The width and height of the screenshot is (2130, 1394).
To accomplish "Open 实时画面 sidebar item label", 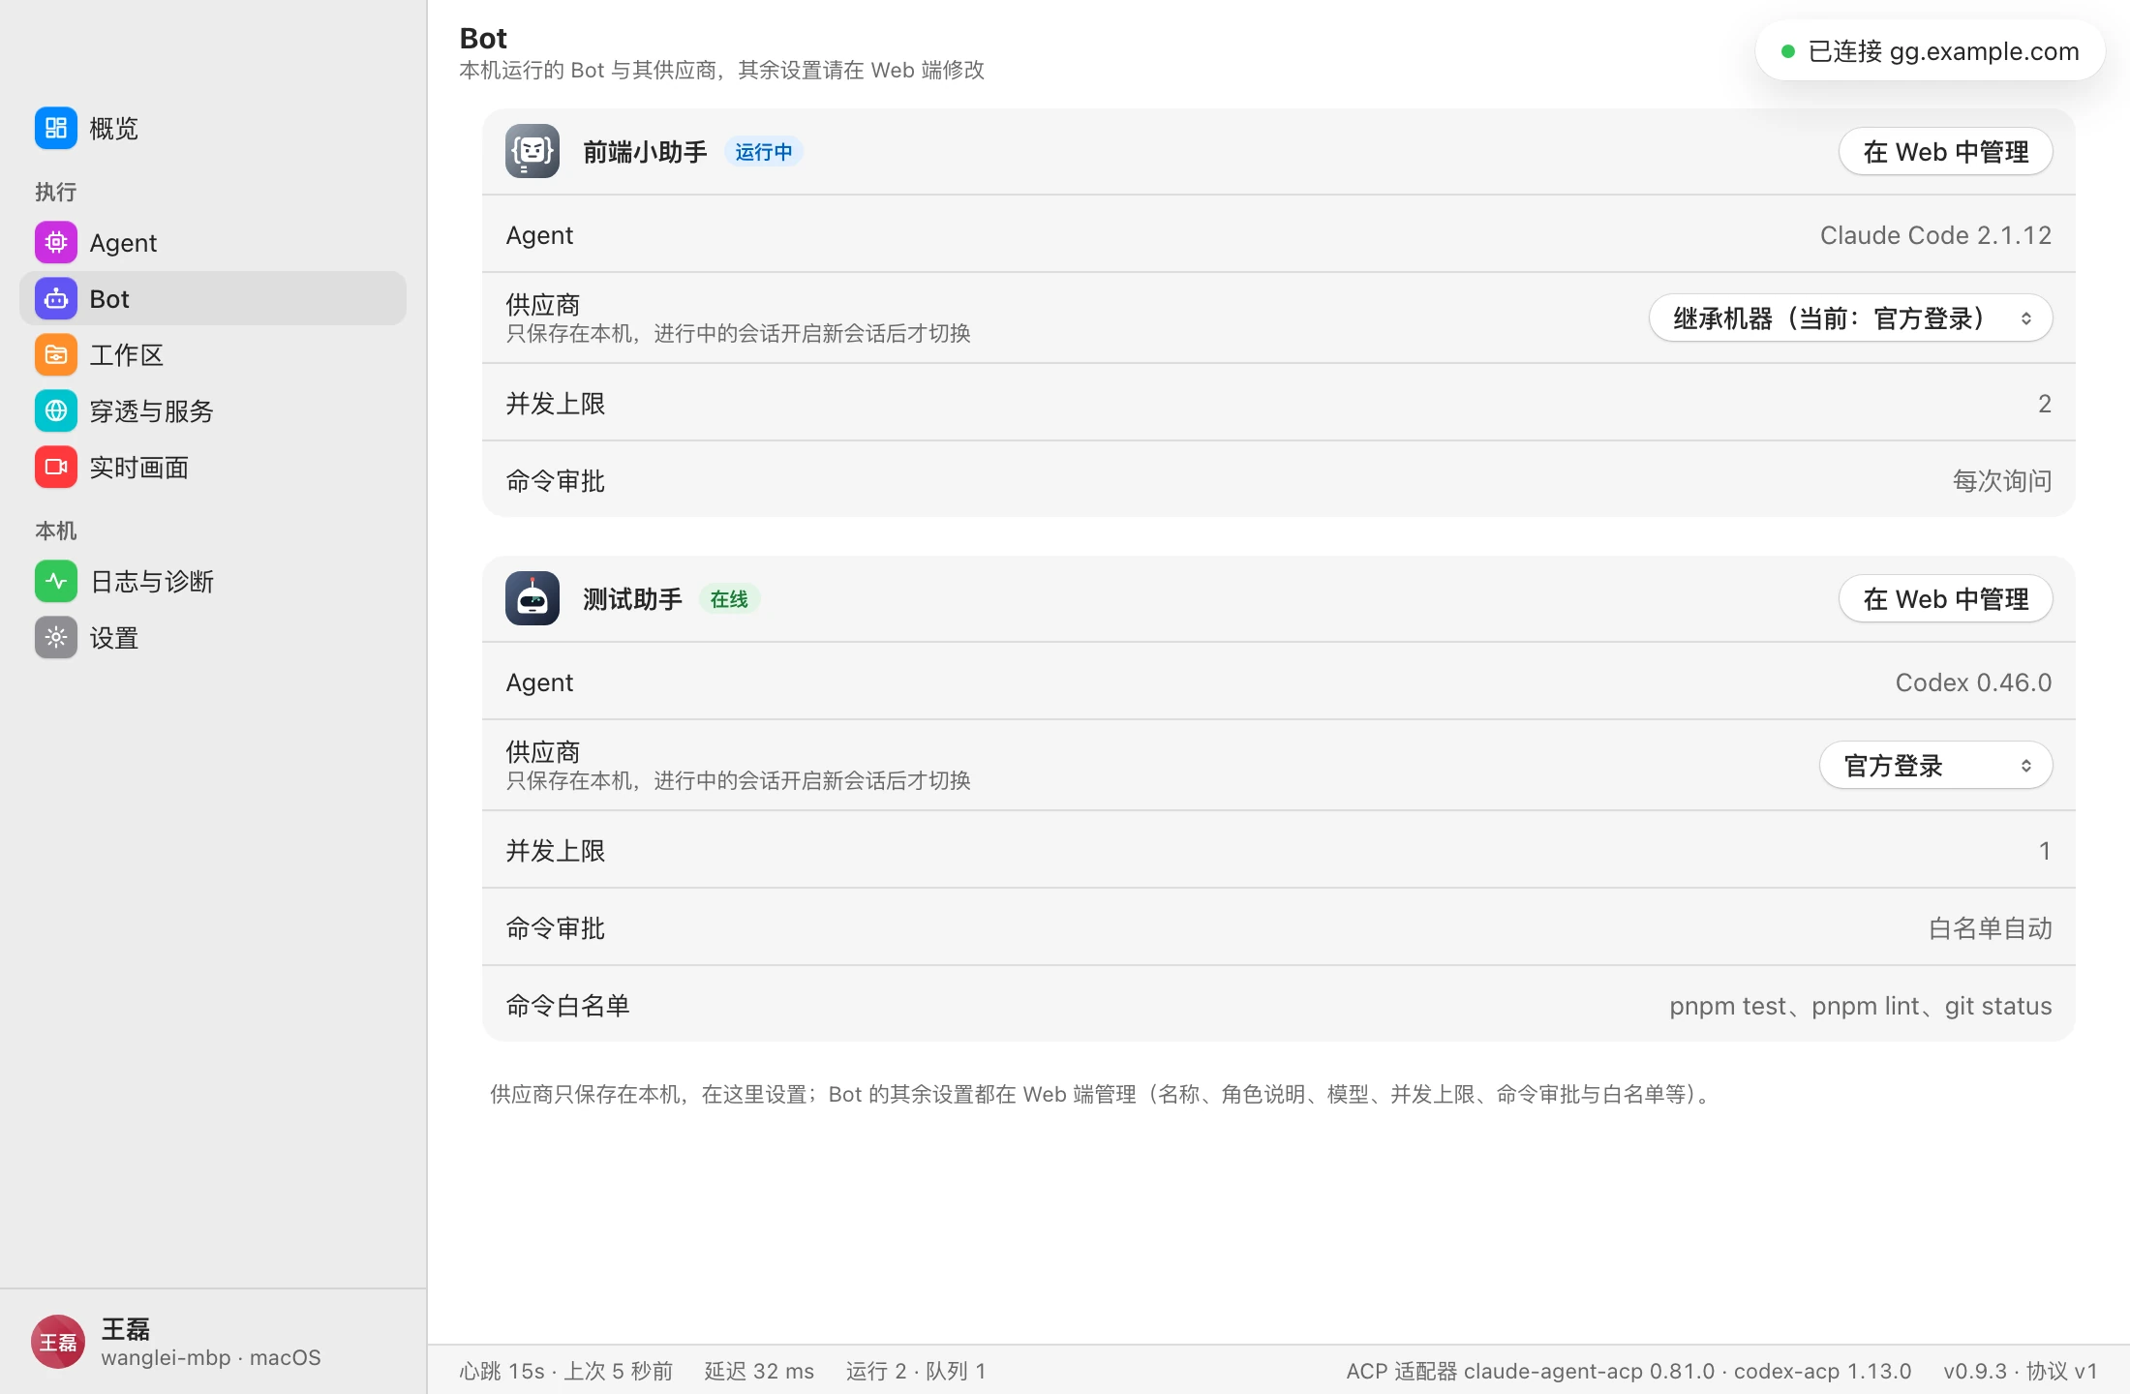I will (x=138, y=468).
